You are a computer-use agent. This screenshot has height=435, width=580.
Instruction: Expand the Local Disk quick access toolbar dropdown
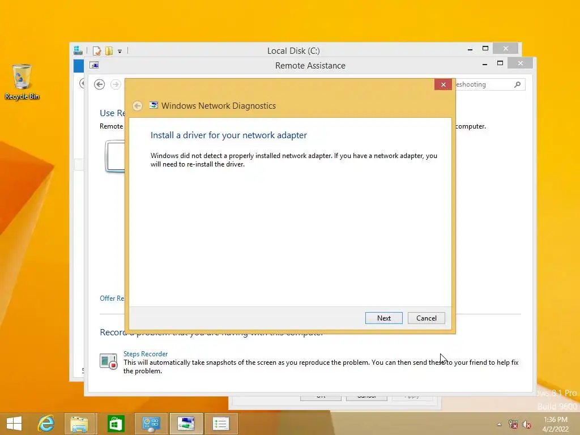coord(120,52)
